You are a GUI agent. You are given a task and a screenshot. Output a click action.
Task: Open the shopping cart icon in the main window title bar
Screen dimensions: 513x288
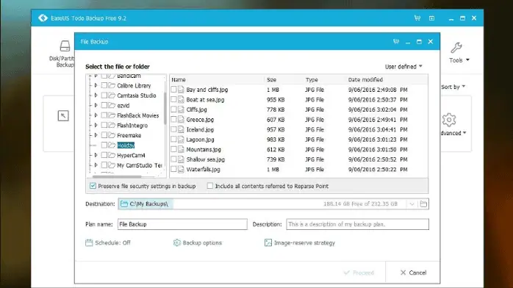pos(417,18)
